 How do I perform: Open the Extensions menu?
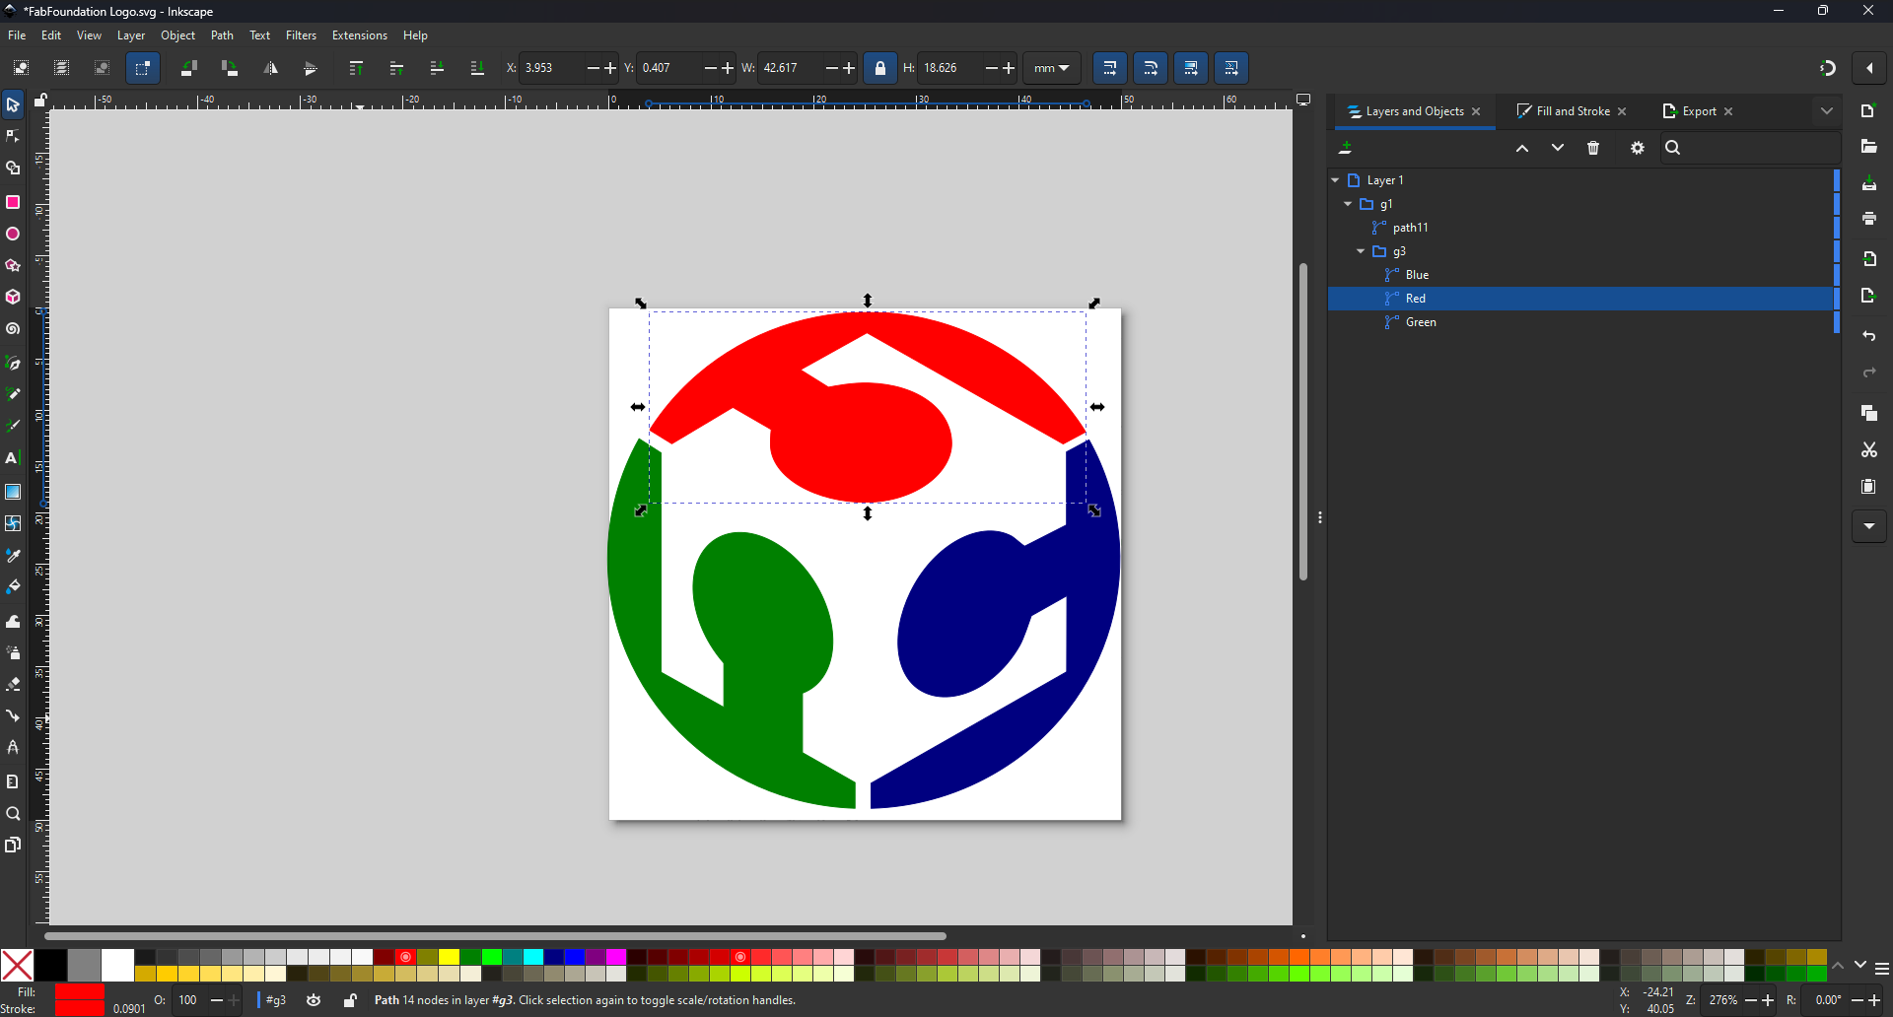tap(360, 35)
